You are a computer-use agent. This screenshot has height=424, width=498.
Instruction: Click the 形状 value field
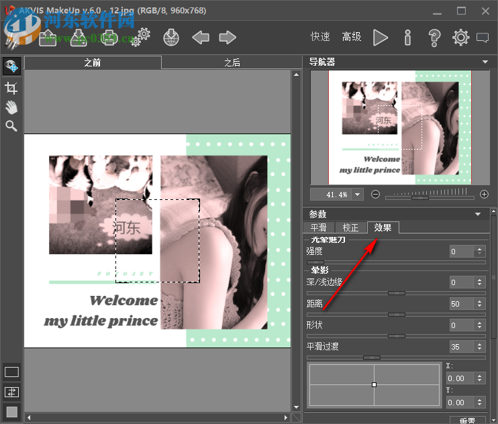click(462, 325)
